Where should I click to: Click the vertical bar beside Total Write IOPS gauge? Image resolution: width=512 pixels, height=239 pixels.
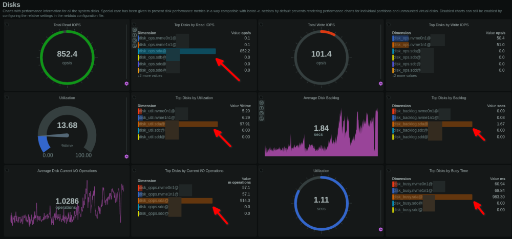coord(381,52)
